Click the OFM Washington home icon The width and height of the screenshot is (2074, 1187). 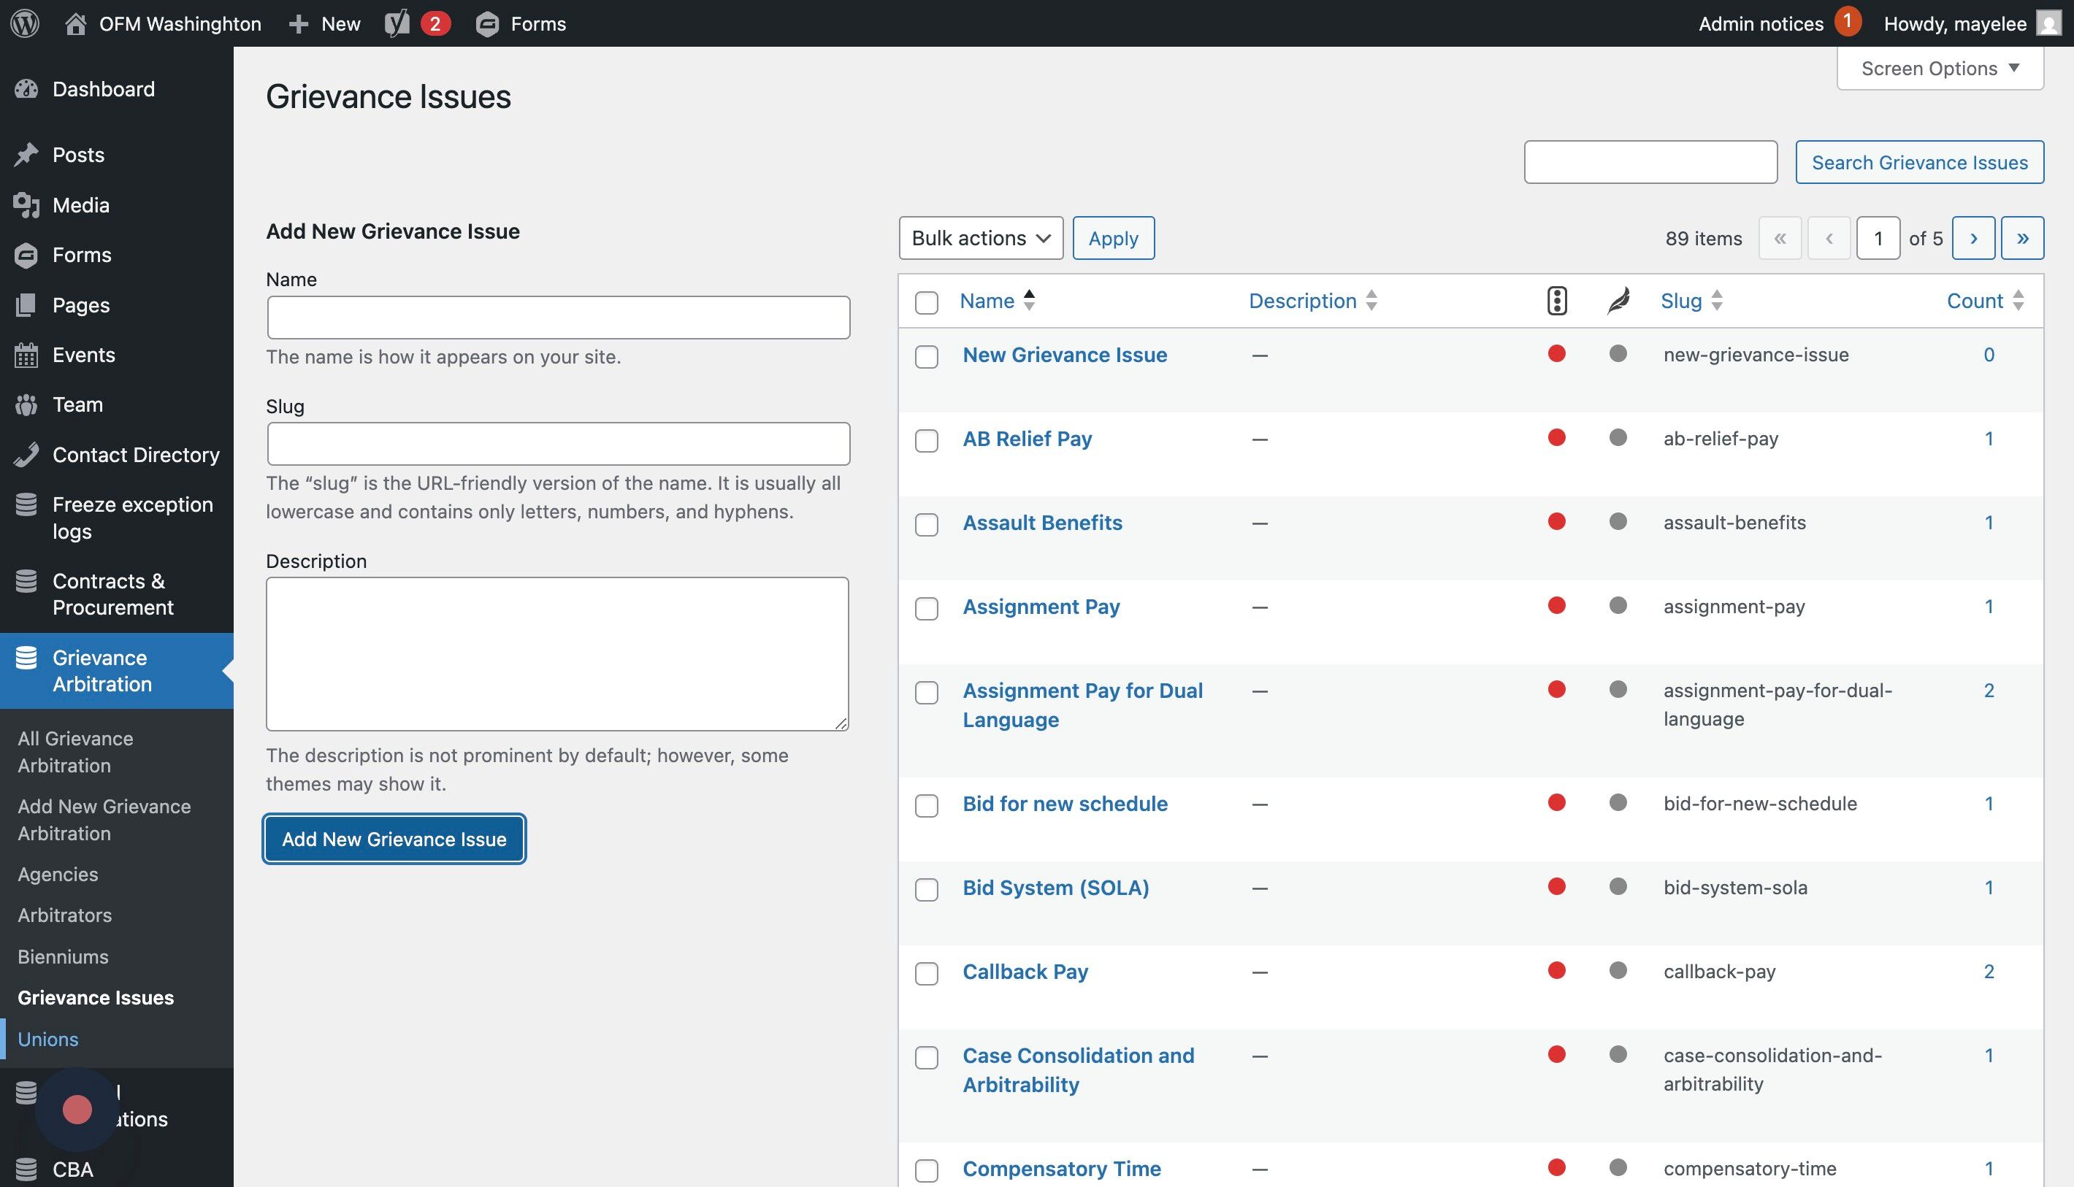click(76, 23)
